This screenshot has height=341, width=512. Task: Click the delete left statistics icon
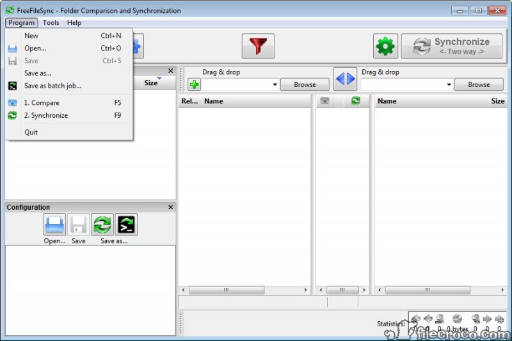tap(440, 319)
